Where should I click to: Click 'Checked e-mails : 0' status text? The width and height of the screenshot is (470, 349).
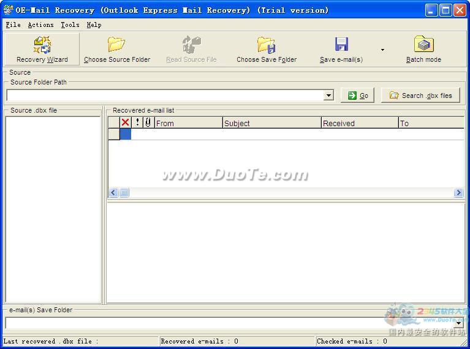point(352,341)
